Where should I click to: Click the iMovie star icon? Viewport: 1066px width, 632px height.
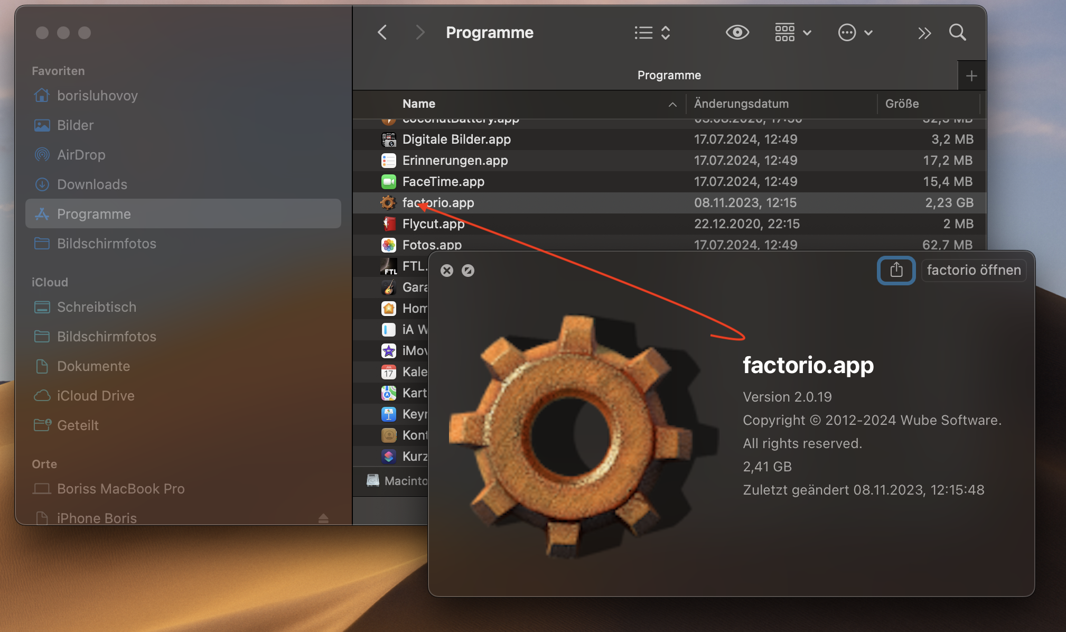389,351
